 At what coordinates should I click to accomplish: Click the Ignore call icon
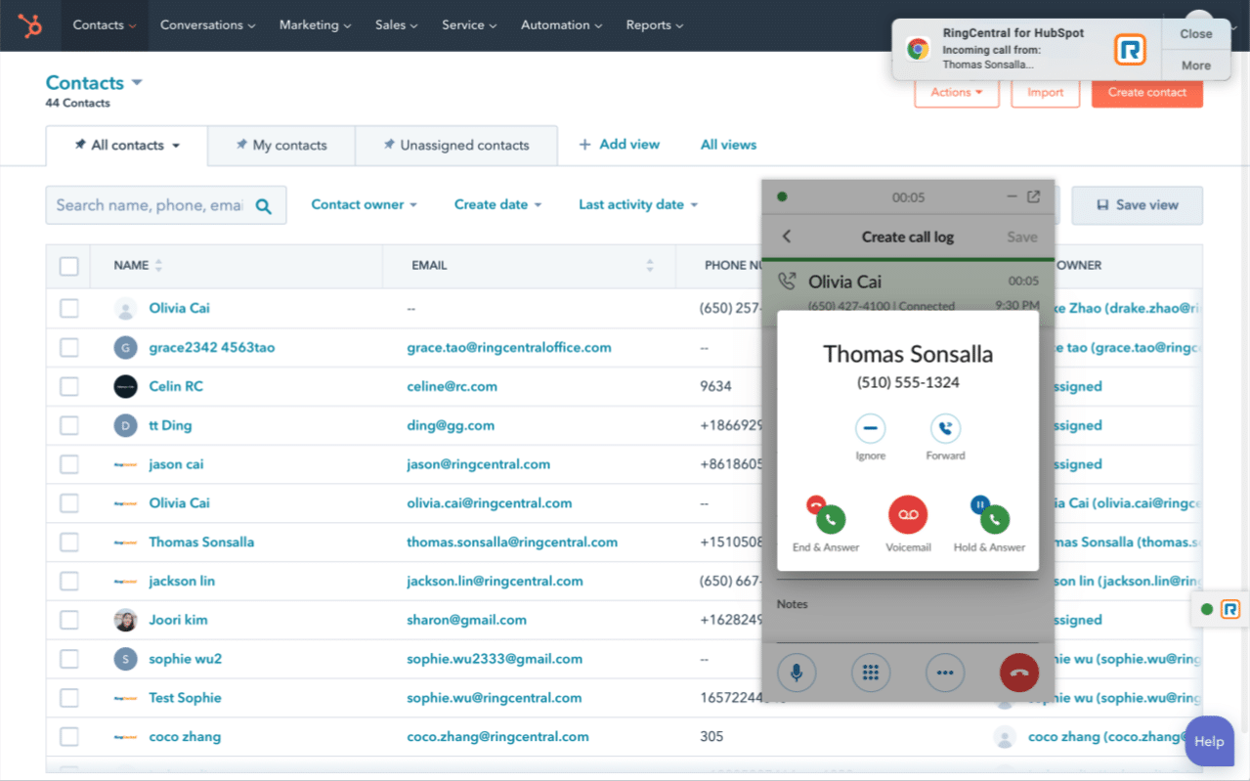click(x=870, y=429)
